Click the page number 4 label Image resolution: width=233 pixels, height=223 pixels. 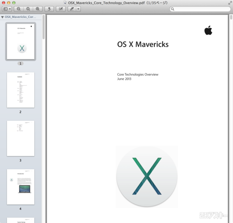click(x=21, y=209)
